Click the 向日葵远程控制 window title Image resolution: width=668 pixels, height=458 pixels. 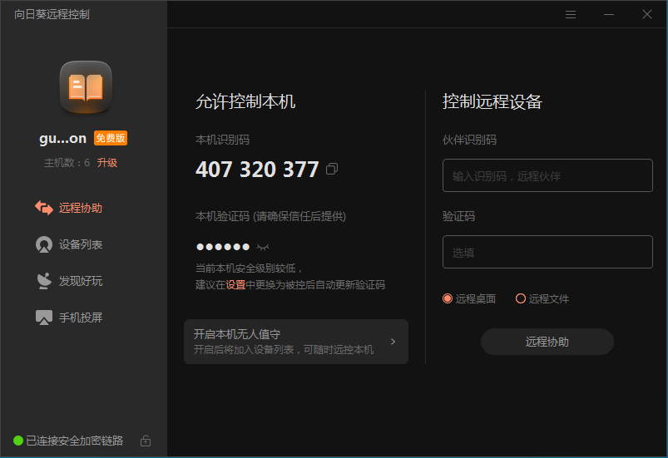tap(52, 14)
